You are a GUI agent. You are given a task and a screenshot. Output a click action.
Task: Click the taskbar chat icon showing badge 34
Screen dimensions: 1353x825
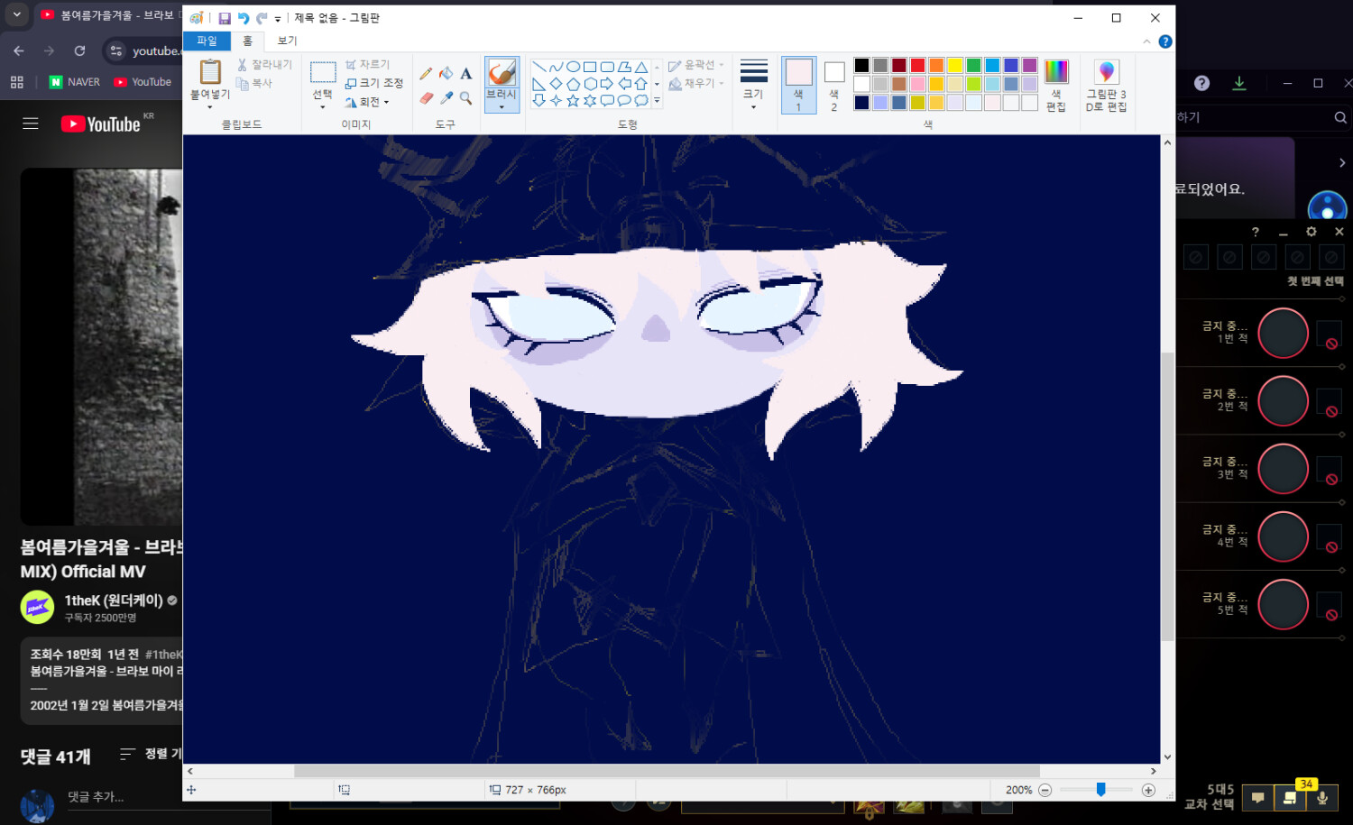point(1290,798)
